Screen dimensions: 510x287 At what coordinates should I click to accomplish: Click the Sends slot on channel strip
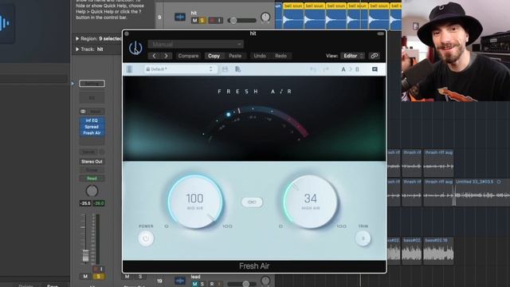88,152
